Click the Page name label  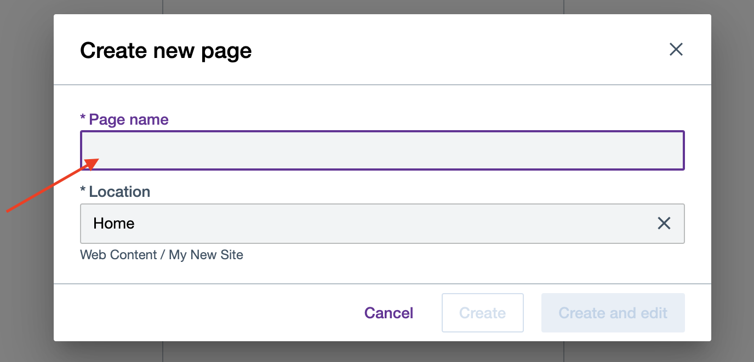tap(125, 119)
